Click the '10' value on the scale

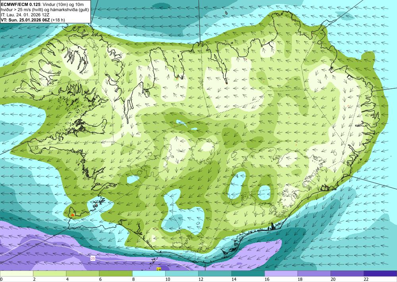pyautogui.click(x=168, y=279)
